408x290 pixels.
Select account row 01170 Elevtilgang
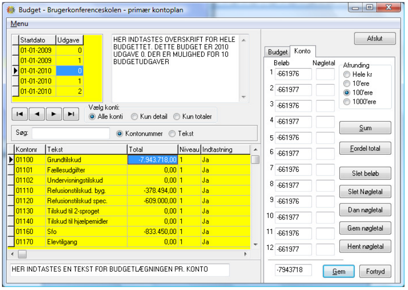[x=129, y=242]
